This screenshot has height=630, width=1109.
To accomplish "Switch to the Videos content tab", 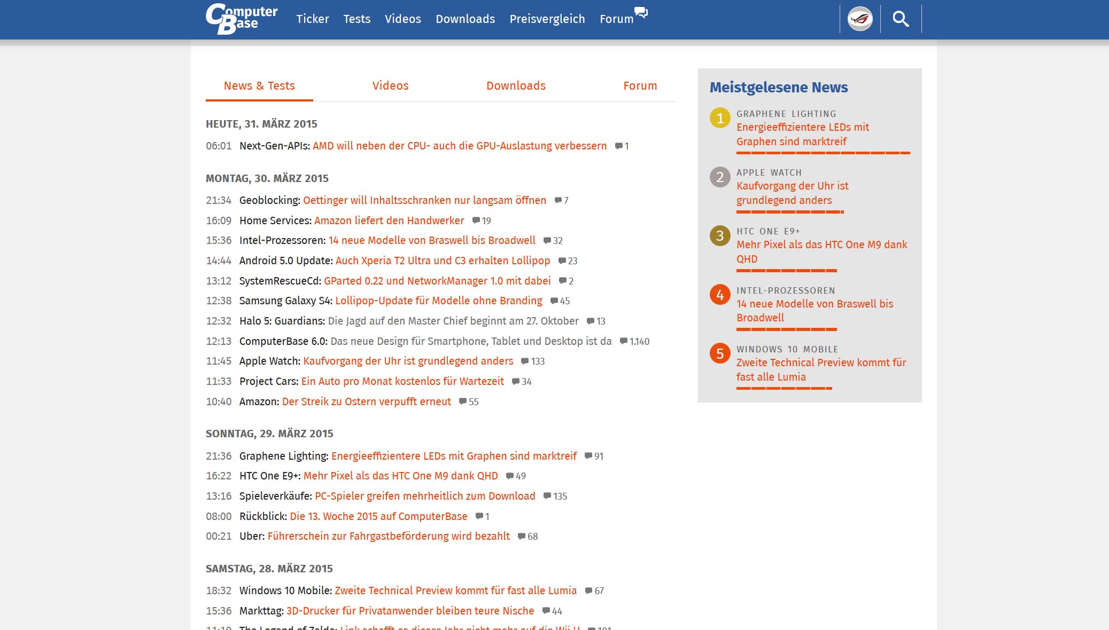I will (x=390, y=86).
